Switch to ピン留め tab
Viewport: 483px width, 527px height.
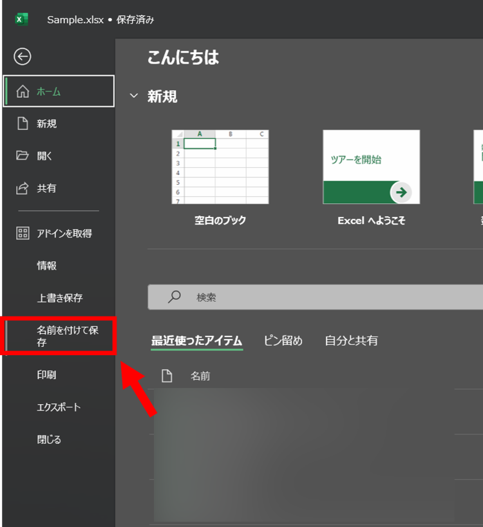click(283, 340)
